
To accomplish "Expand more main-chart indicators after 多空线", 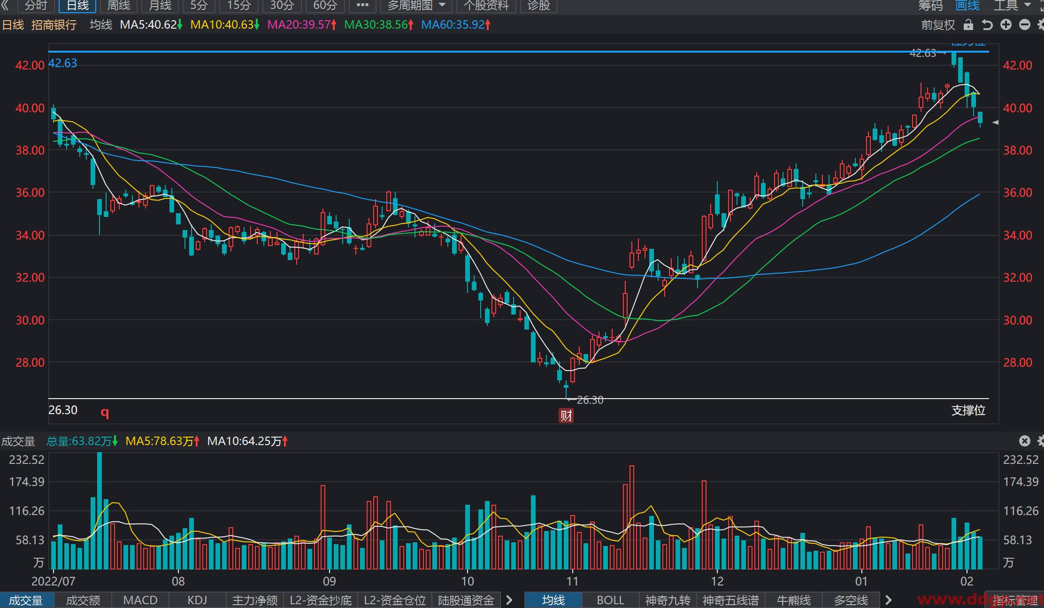I will [888, 600].
